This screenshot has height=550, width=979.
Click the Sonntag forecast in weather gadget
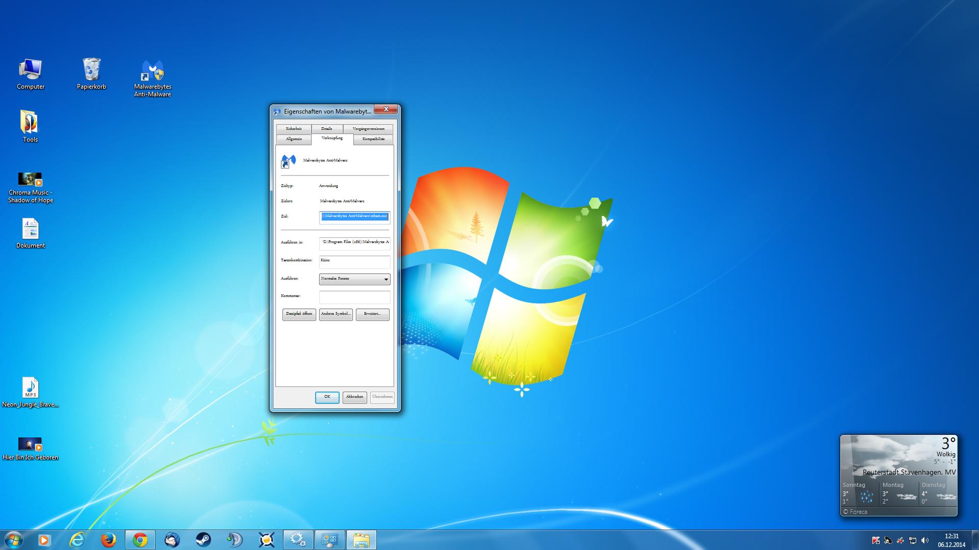coord(860,493)
